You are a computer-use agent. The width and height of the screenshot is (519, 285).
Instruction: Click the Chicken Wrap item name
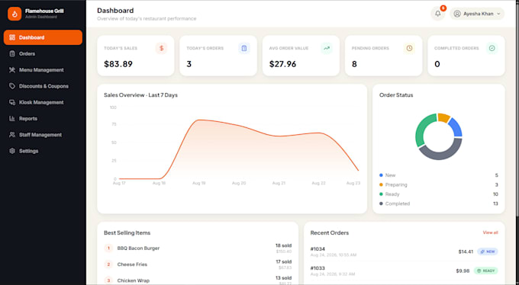pos(133,280)
